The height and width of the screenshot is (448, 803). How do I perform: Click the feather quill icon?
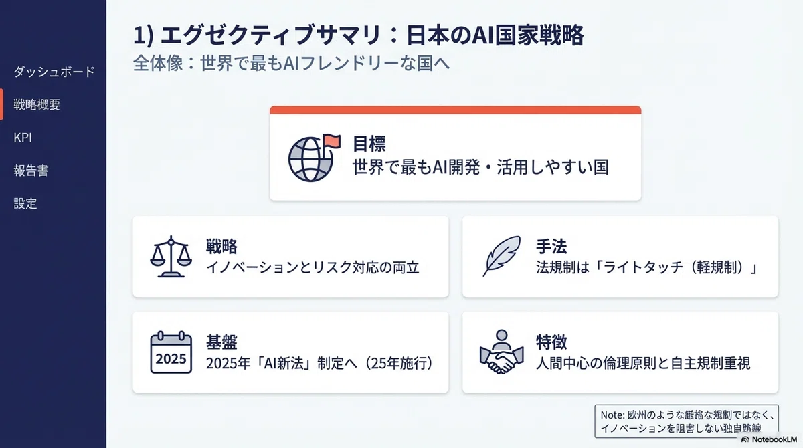[501, 257]
